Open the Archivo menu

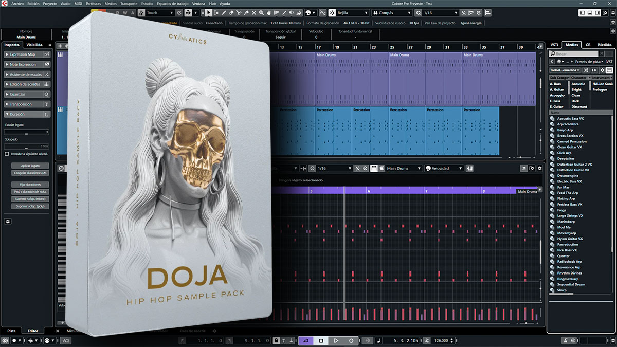[17, 4]
